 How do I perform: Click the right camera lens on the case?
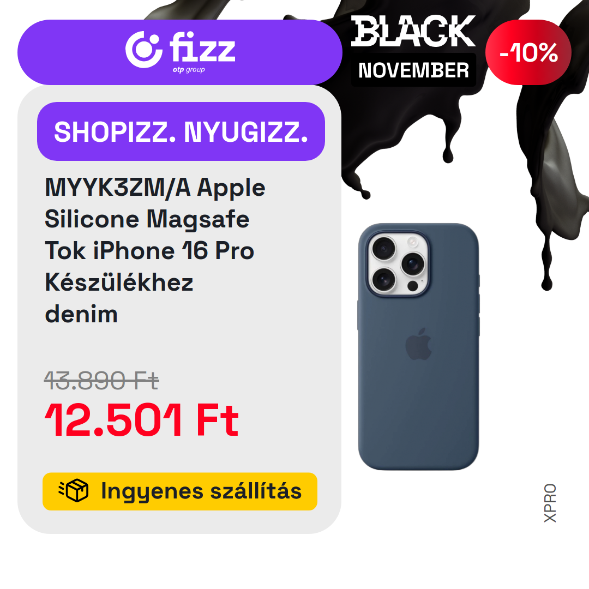pyautogui.click(x=413, y=264)
